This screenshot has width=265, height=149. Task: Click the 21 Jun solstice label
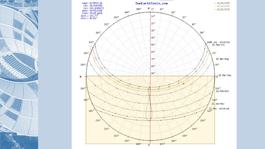point(220,42)
